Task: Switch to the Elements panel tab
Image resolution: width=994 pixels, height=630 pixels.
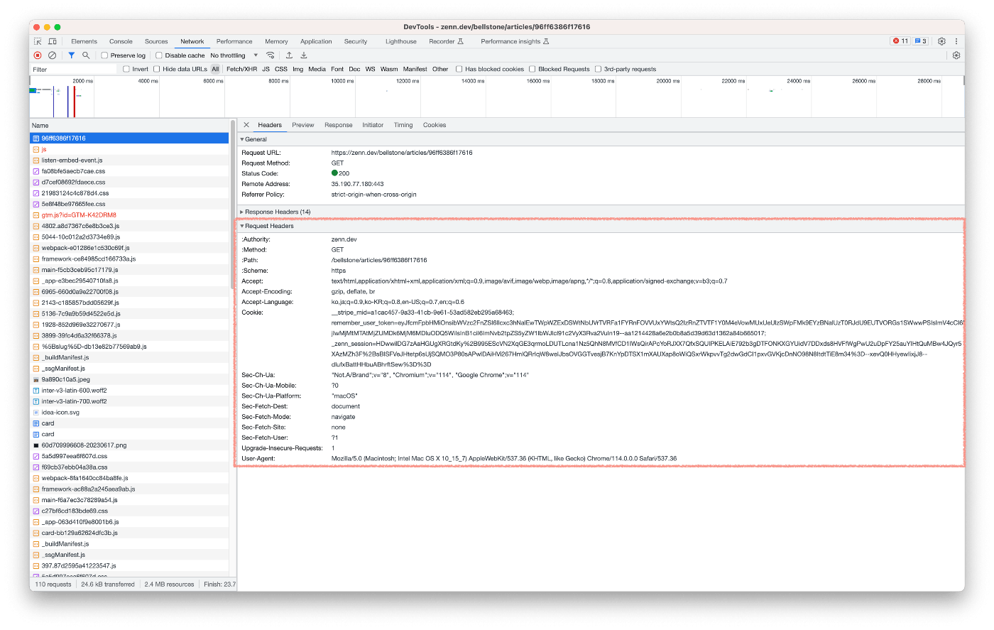Action: [x=84, y=41]
